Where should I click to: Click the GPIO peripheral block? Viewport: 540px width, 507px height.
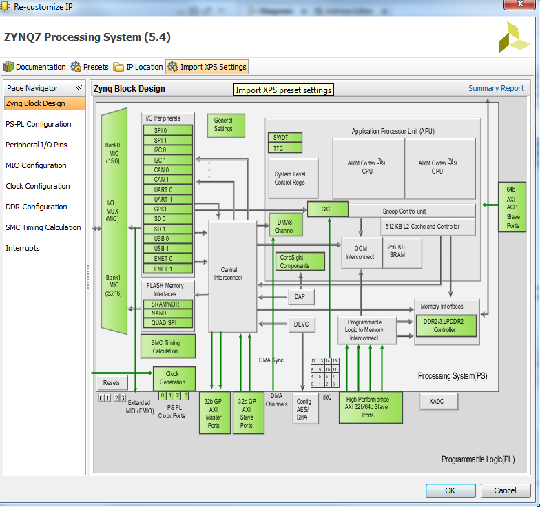(x=168, y=209)
